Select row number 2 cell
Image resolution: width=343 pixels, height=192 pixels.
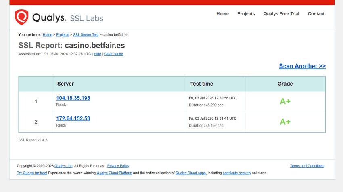click(36, 122)
